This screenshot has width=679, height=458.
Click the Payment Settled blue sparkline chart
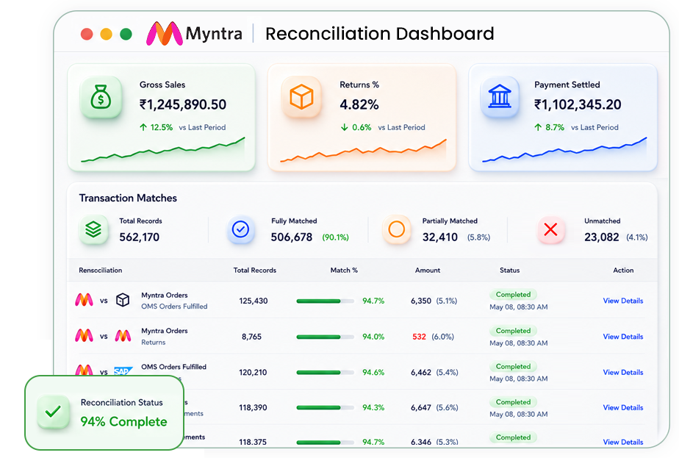point(564,150)
